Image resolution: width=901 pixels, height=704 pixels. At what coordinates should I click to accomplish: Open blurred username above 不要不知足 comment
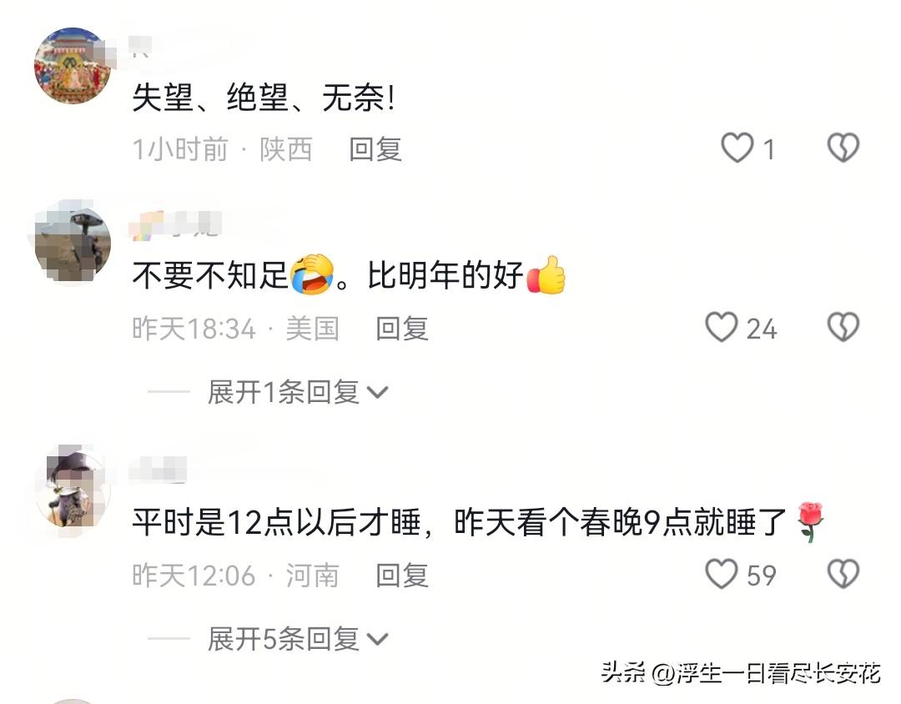pyautogui.click(x=175, y=224)
